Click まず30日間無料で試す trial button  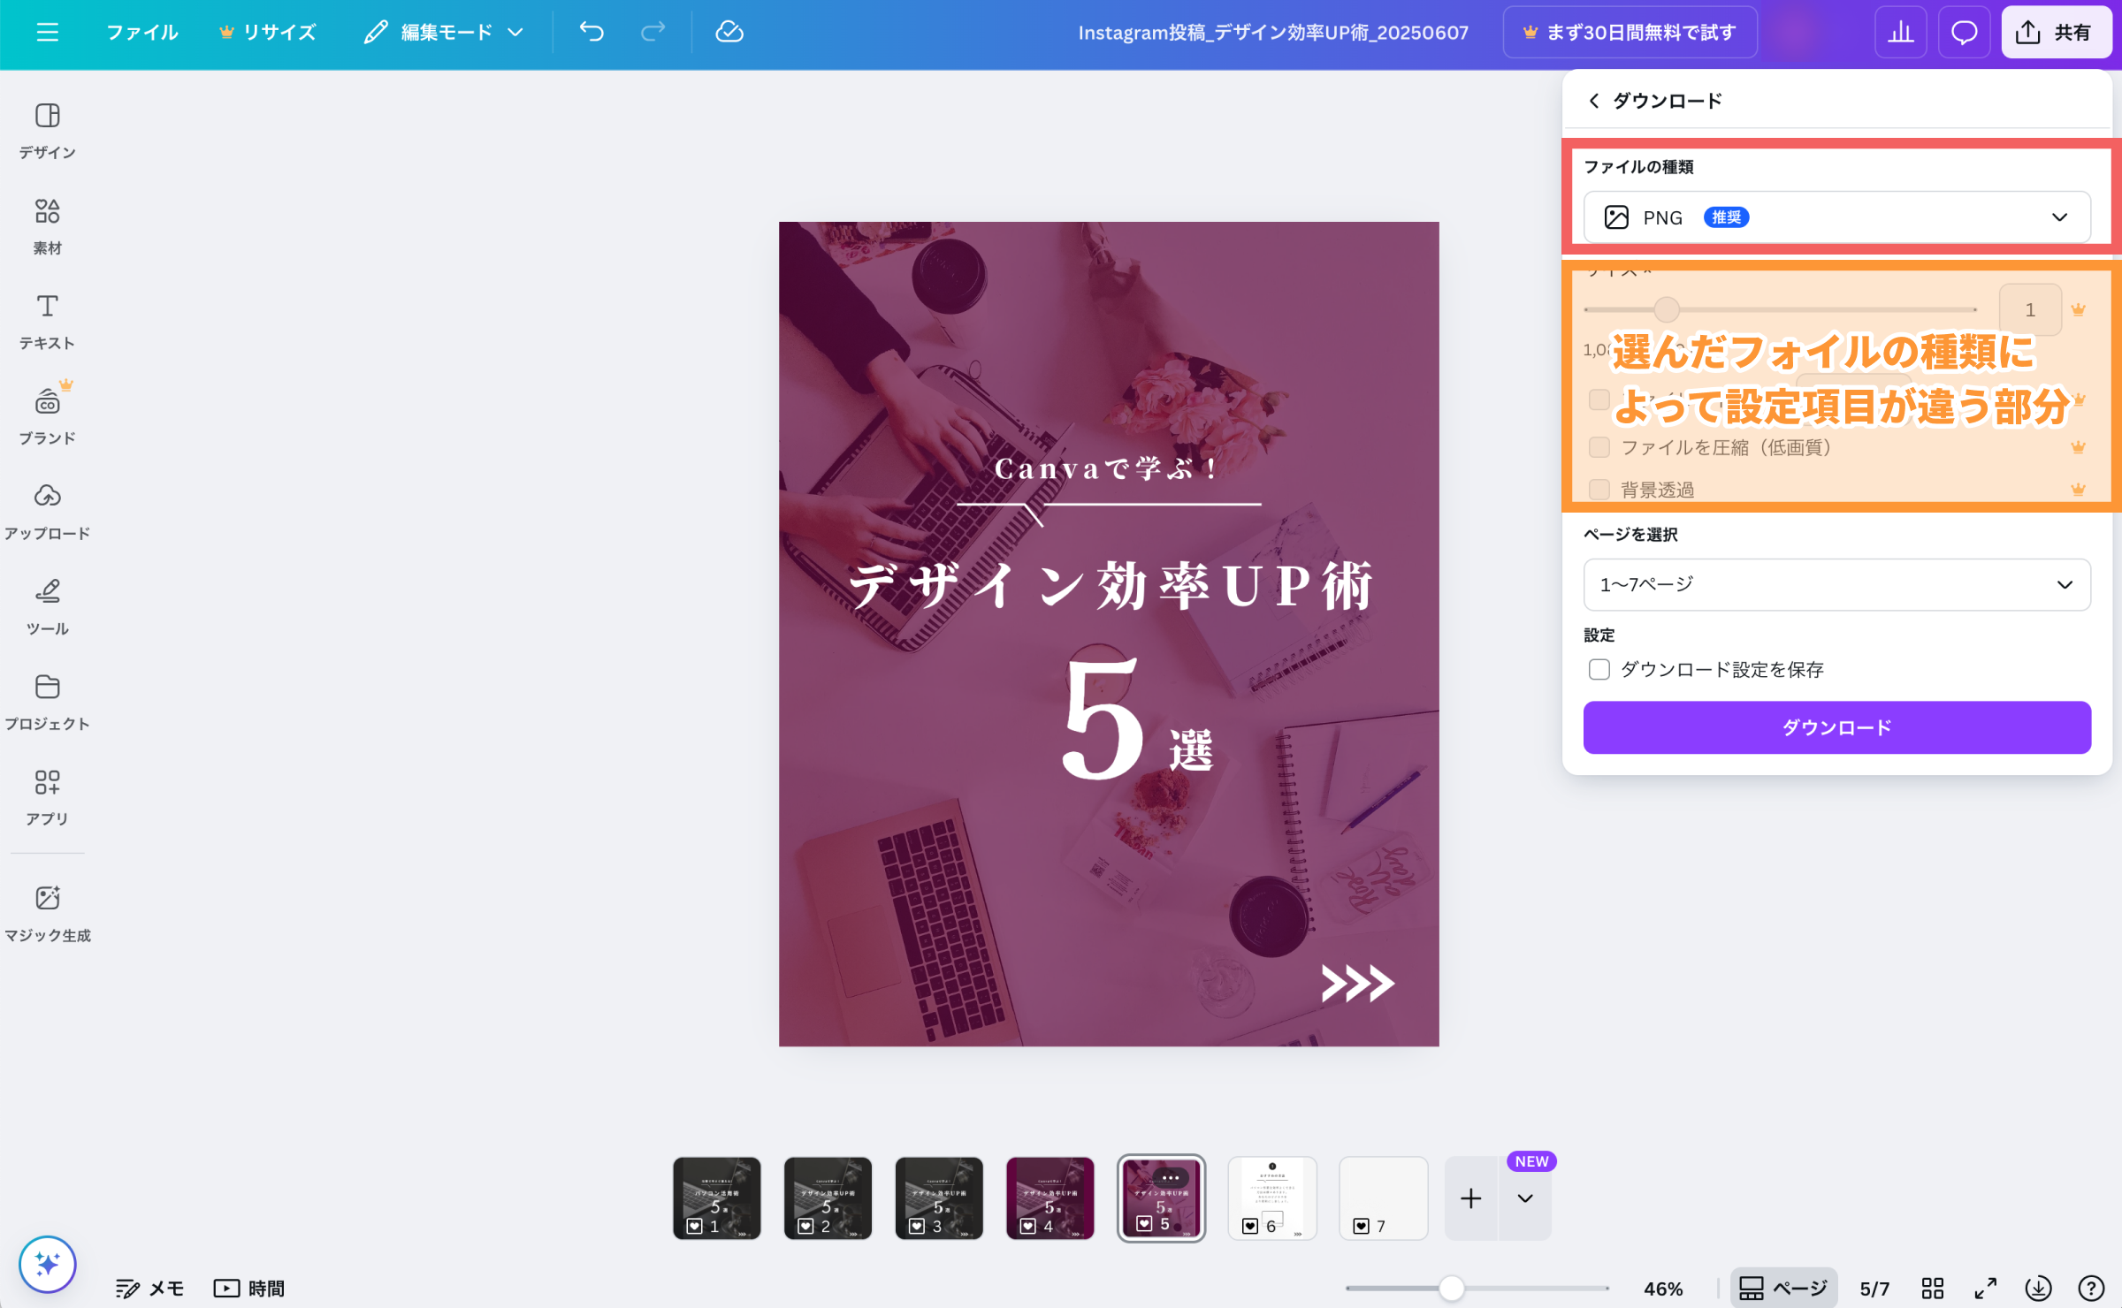tap(1630, 33)
